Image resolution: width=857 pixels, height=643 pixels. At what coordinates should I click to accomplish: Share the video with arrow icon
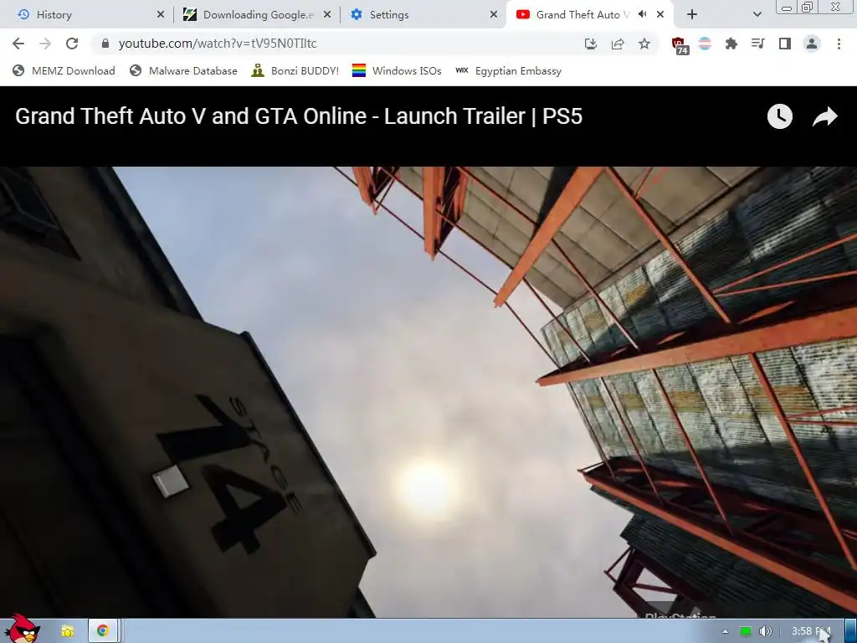[824, 116]
